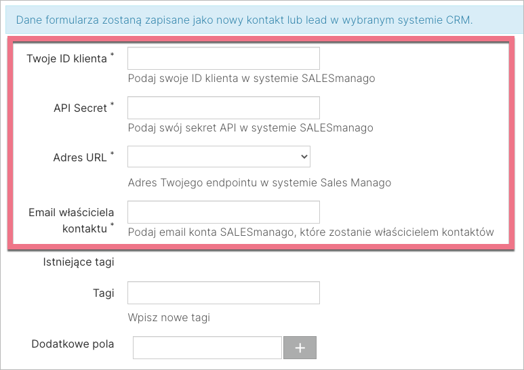Click the Twoje ID klienta label
524x370 pixels.
[67, 58]
